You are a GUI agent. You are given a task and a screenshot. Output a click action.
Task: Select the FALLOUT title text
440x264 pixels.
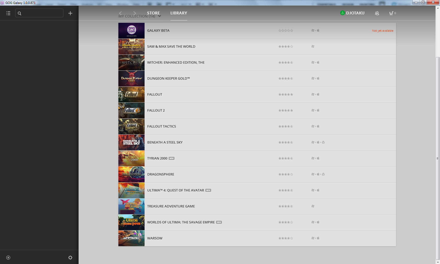click(x=155, y=95)
